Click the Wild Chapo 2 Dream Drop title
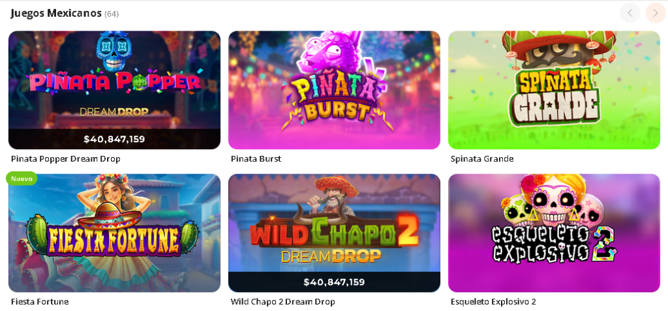 (283, 302)
